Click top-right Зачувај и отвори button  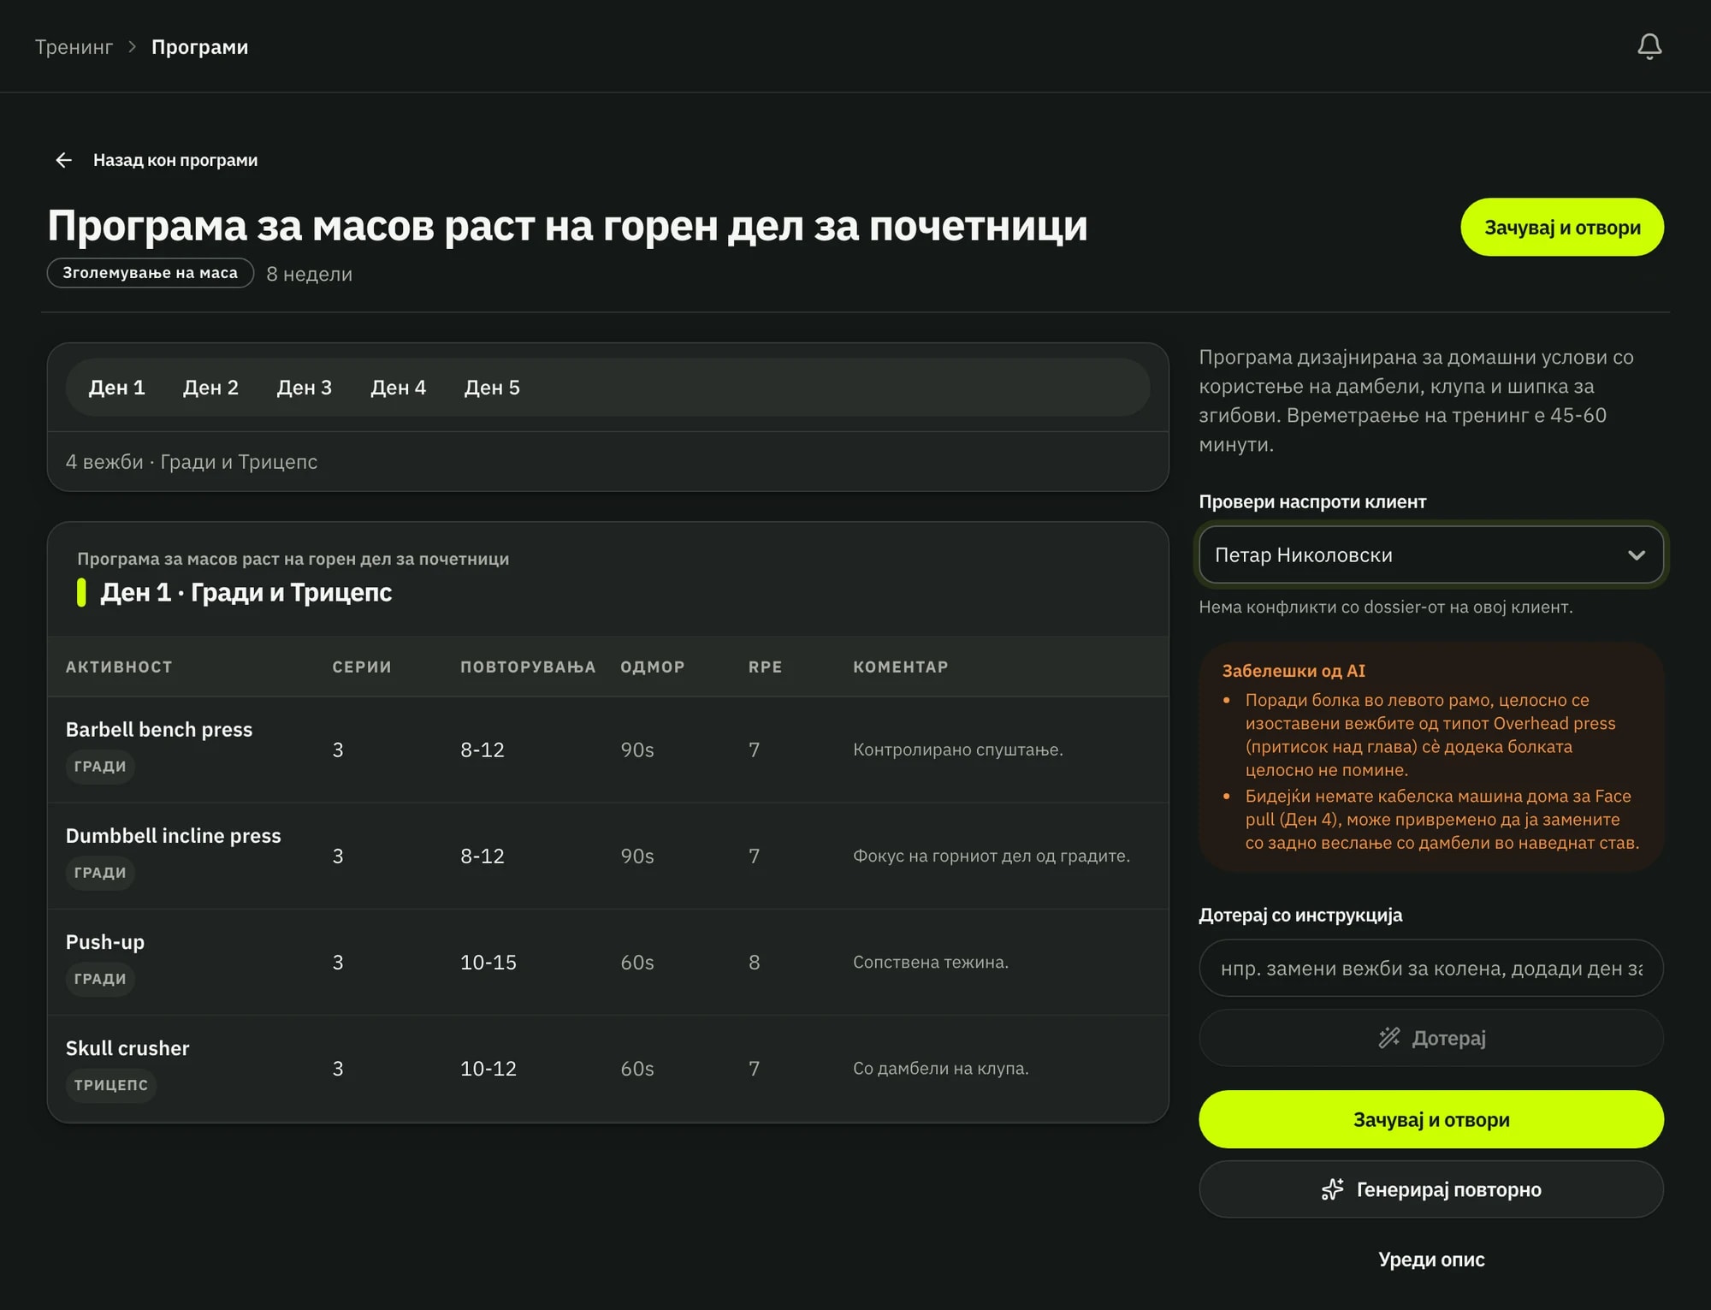(x=1562, y=228)
